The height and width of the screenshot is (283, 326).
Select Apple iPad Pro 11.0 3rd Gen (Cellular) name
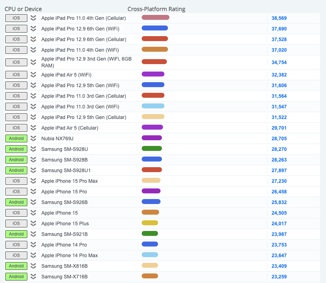tap(83, 96)
